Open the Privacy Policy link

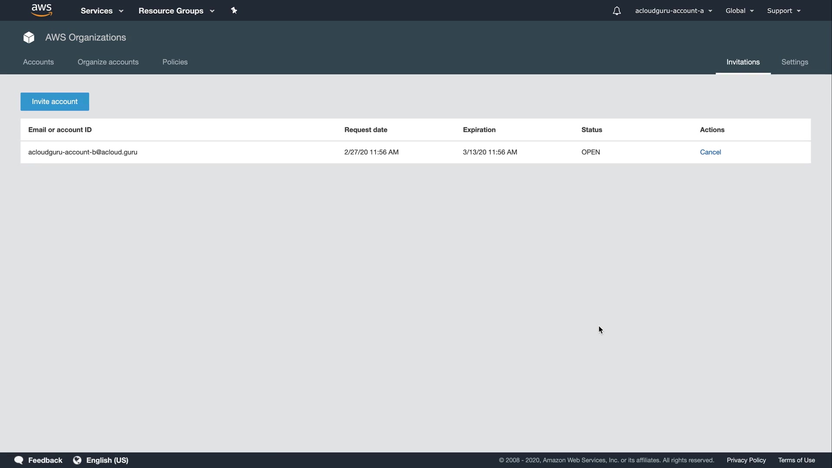[x=746, y=460]
